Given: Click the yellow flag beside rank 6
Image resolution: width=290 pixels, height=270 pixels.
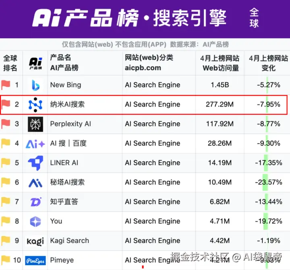Looking at the screenshot, I should pyautogui.click(x=6, y=182).
